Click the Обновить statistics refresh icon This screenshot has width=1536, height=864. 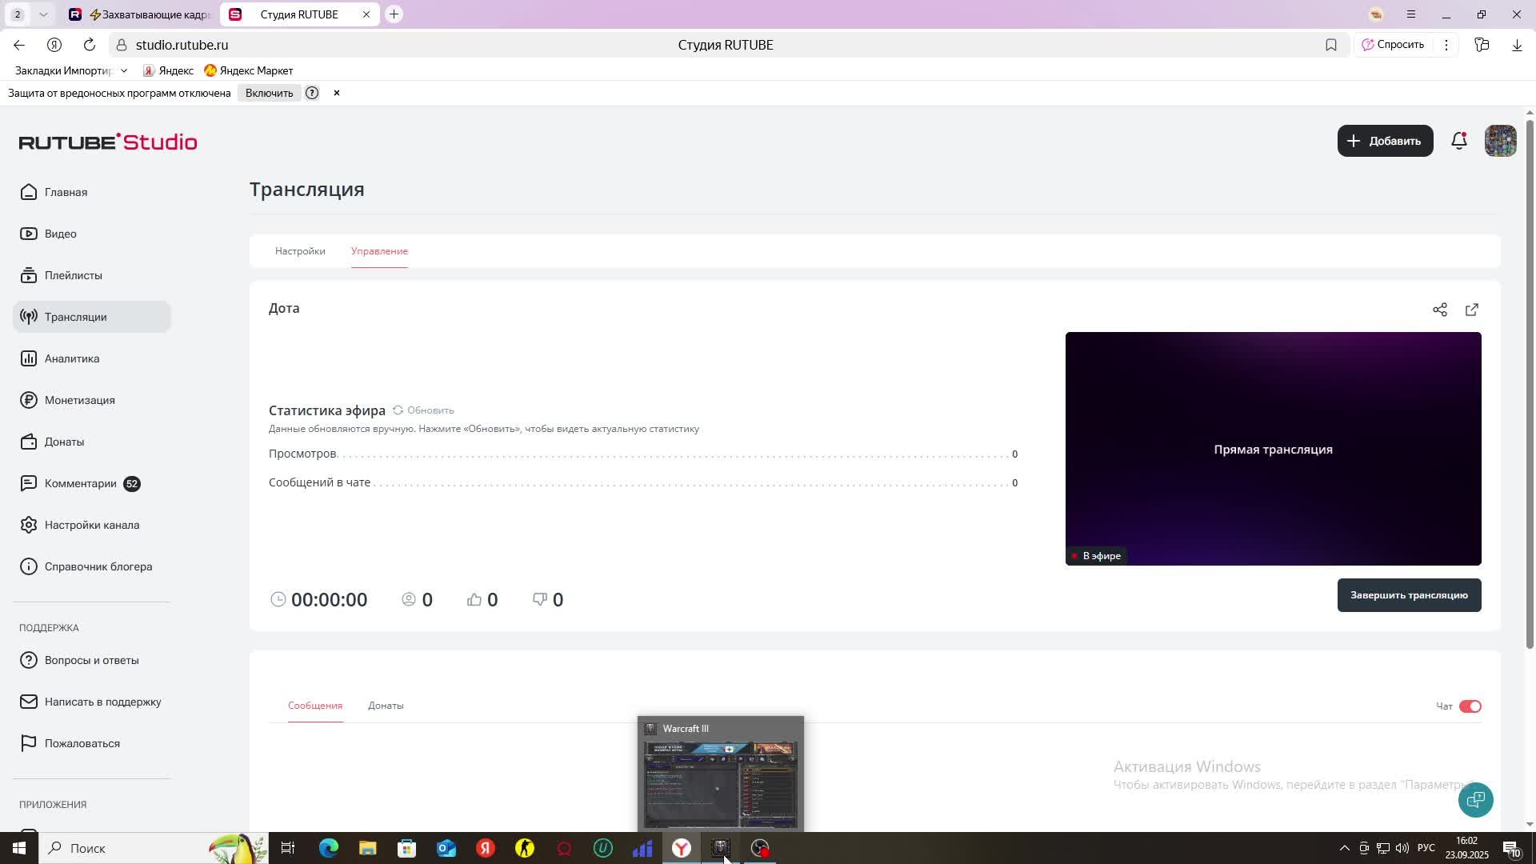pos(398,410)
